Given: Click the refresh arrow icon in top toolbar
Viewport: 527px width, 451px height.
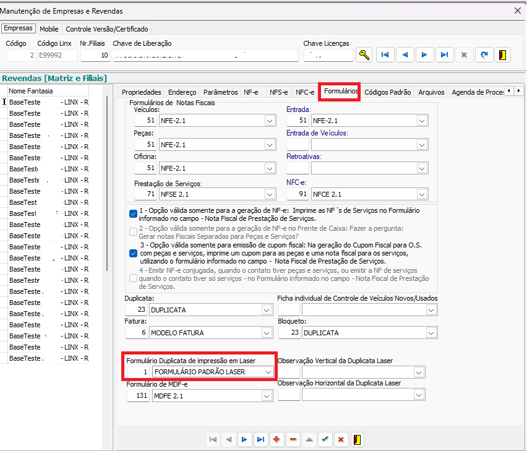Looking at the screenshot, I should click(x=484, y=55).
